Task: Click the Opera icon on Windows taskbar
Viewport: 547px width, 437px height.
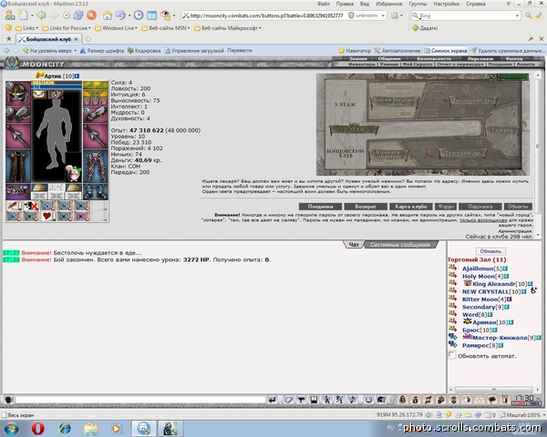Action: [x=37, y=429]
